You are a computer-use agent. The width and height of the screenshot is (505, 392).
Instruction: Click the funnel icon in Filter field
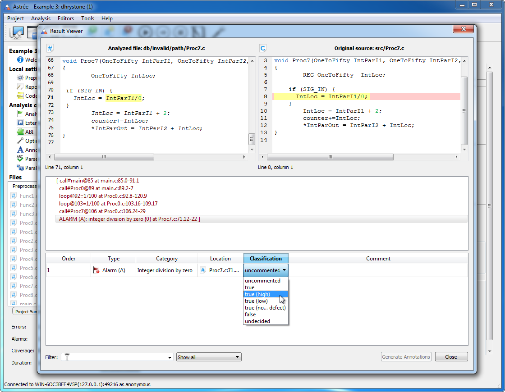(x=67, y=357)
